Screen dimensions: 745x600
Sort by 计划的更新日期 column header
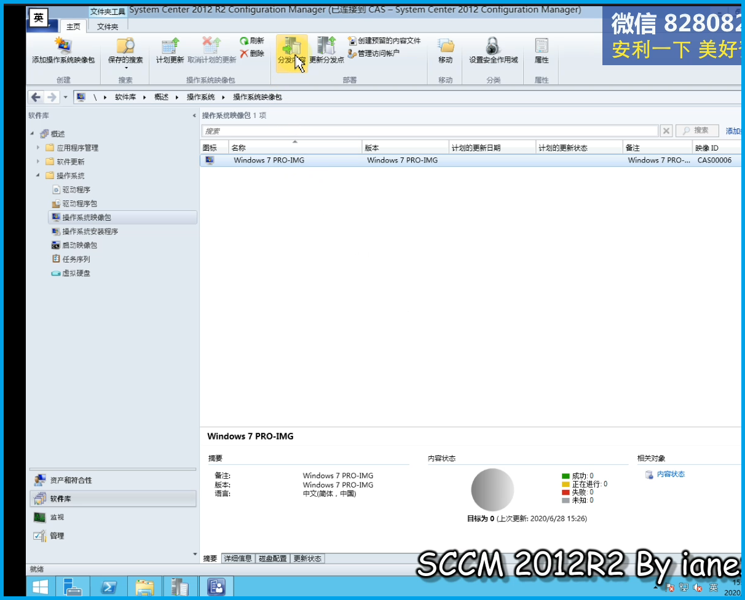(492, 148)
